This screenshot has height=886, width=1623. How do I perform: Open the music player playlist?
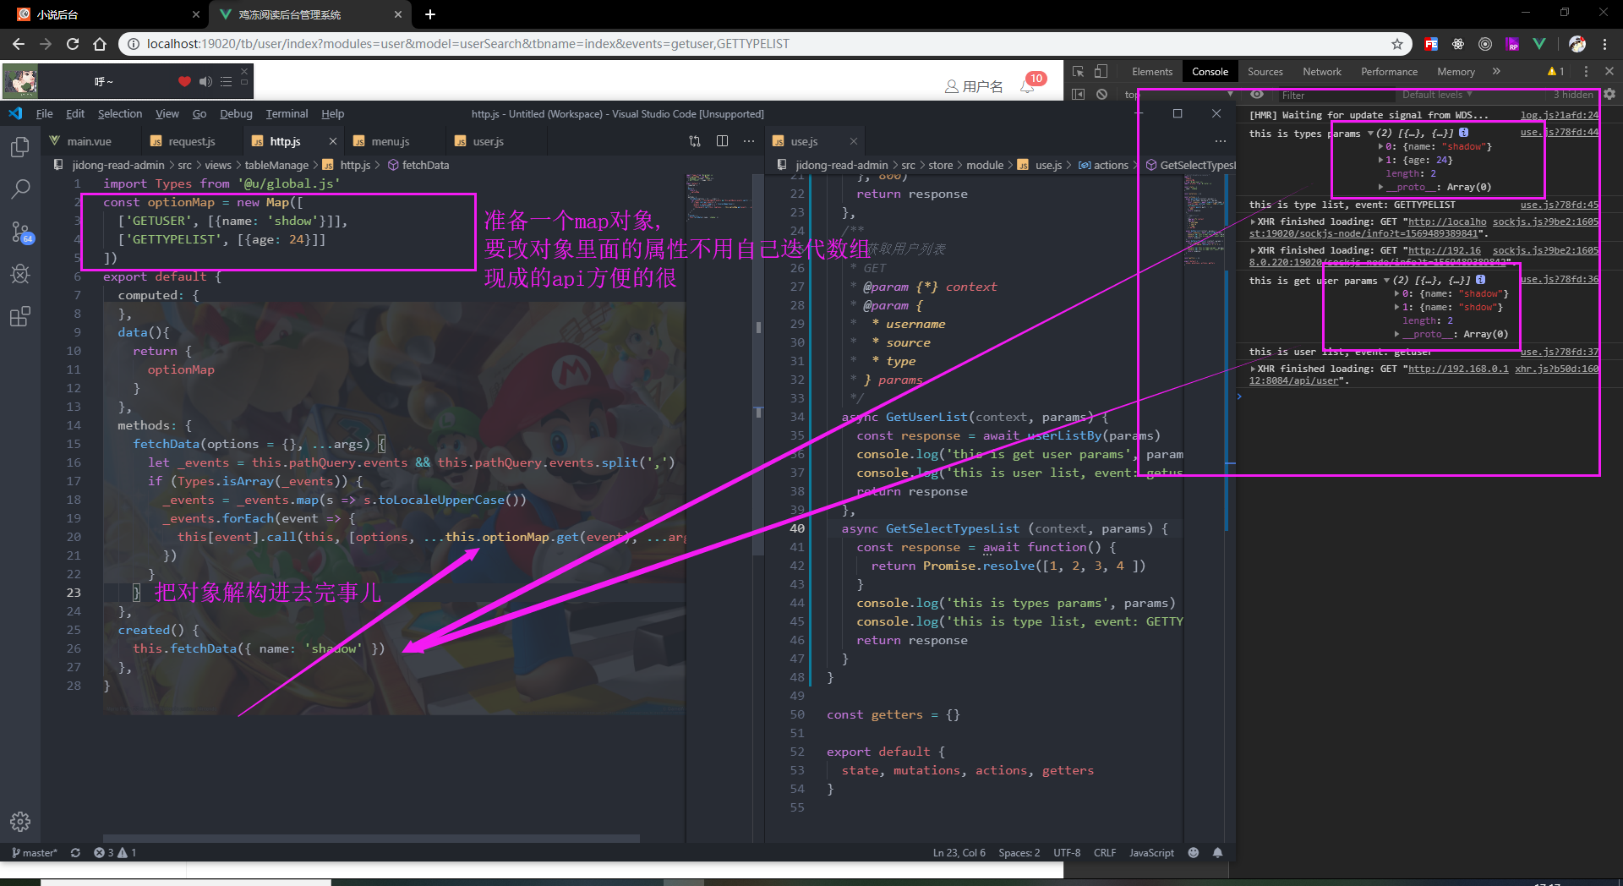click(226, 81)
